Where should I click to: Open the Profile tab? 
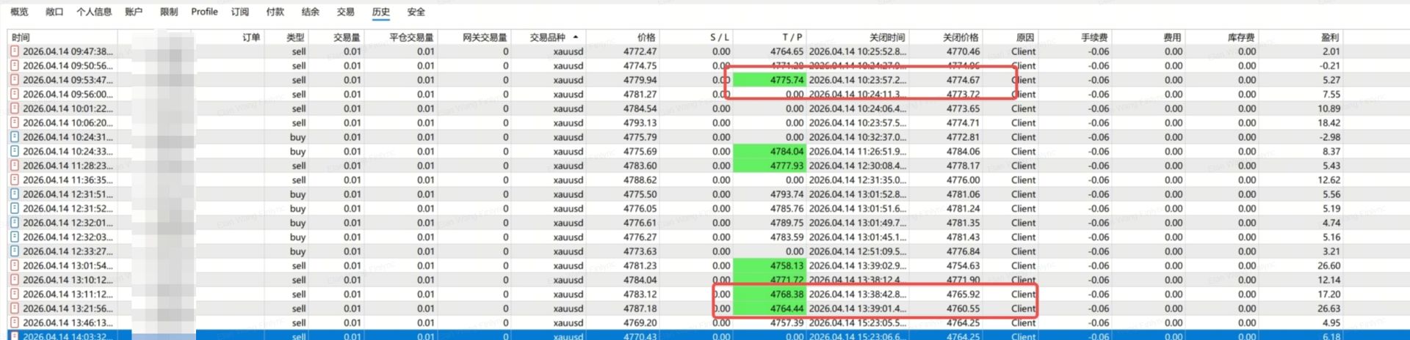click(204, 12)
